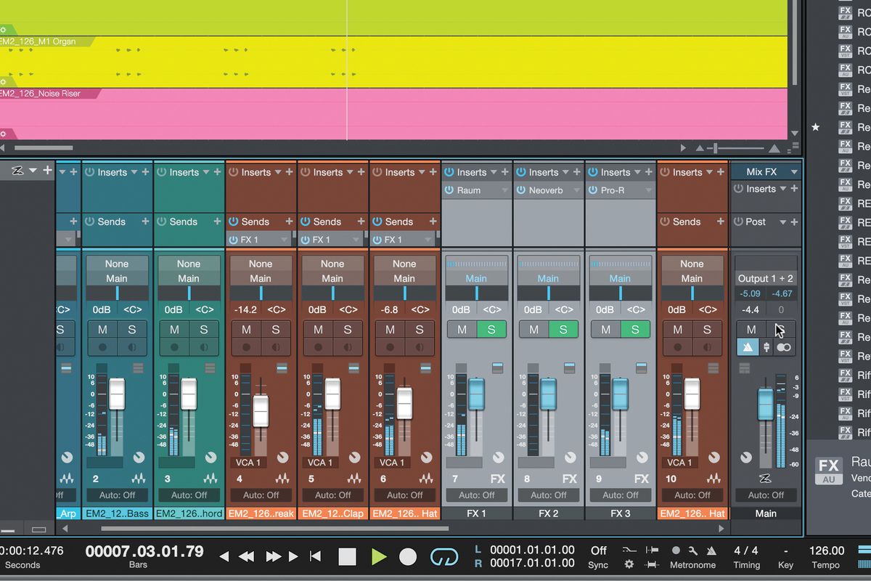871x581 pixels.
Task: Click the star favorites icon in the browser
Action: [816, 128]
